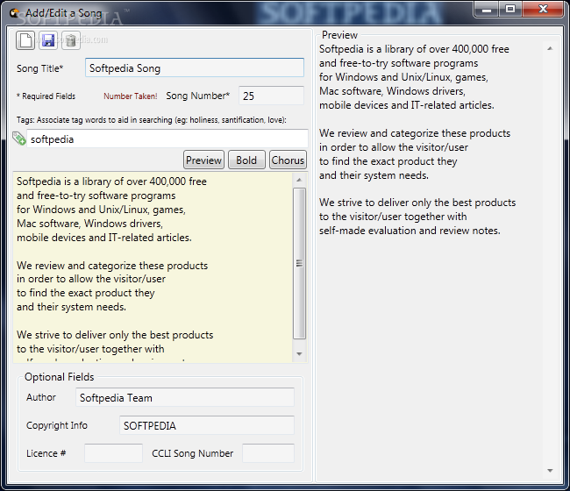
Task: Click the 'Copyright Info' label
Action: tap(57, 425)
